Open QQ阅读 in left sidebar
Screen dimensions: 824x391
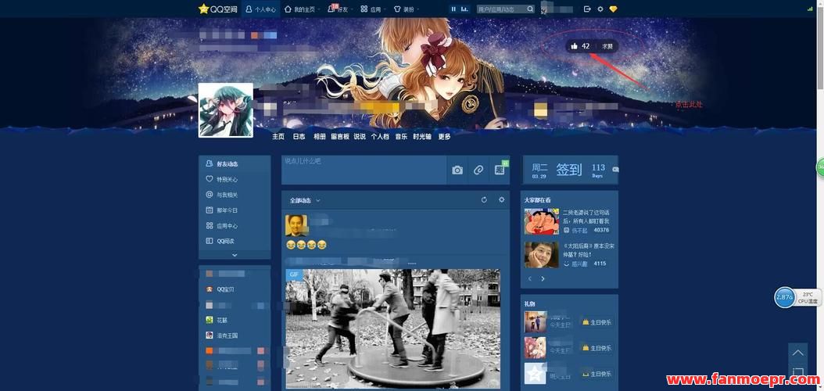[235, 241]
